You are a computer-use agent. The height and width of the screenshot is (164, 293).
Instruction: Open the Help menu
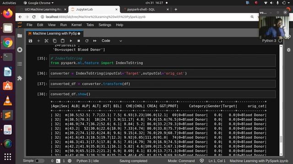coord(119,25)
